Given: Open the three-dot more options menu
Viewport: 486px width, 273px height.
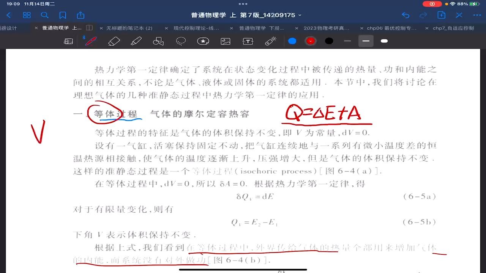Looking at the screenshot, I should click(477, 15).
